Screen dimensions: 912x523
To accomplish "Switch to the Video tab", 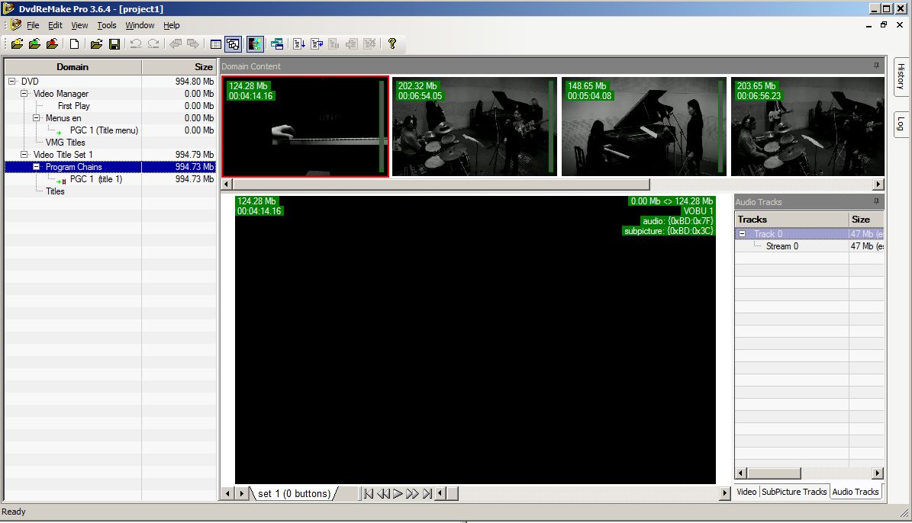I will coord(747,492).
